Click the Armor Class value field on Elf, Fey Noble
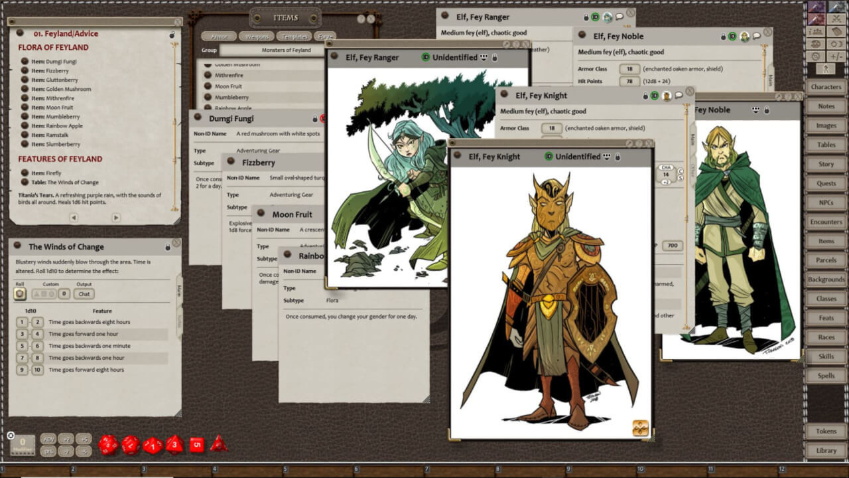Viewport: 849px width, 478px height. (x=629, y=68)
